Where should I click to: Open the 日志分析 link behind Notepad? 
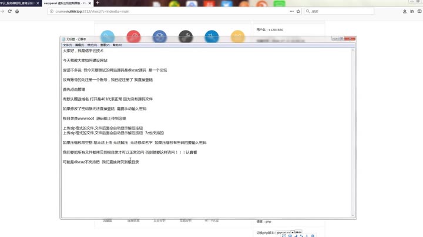pos(159,221)
